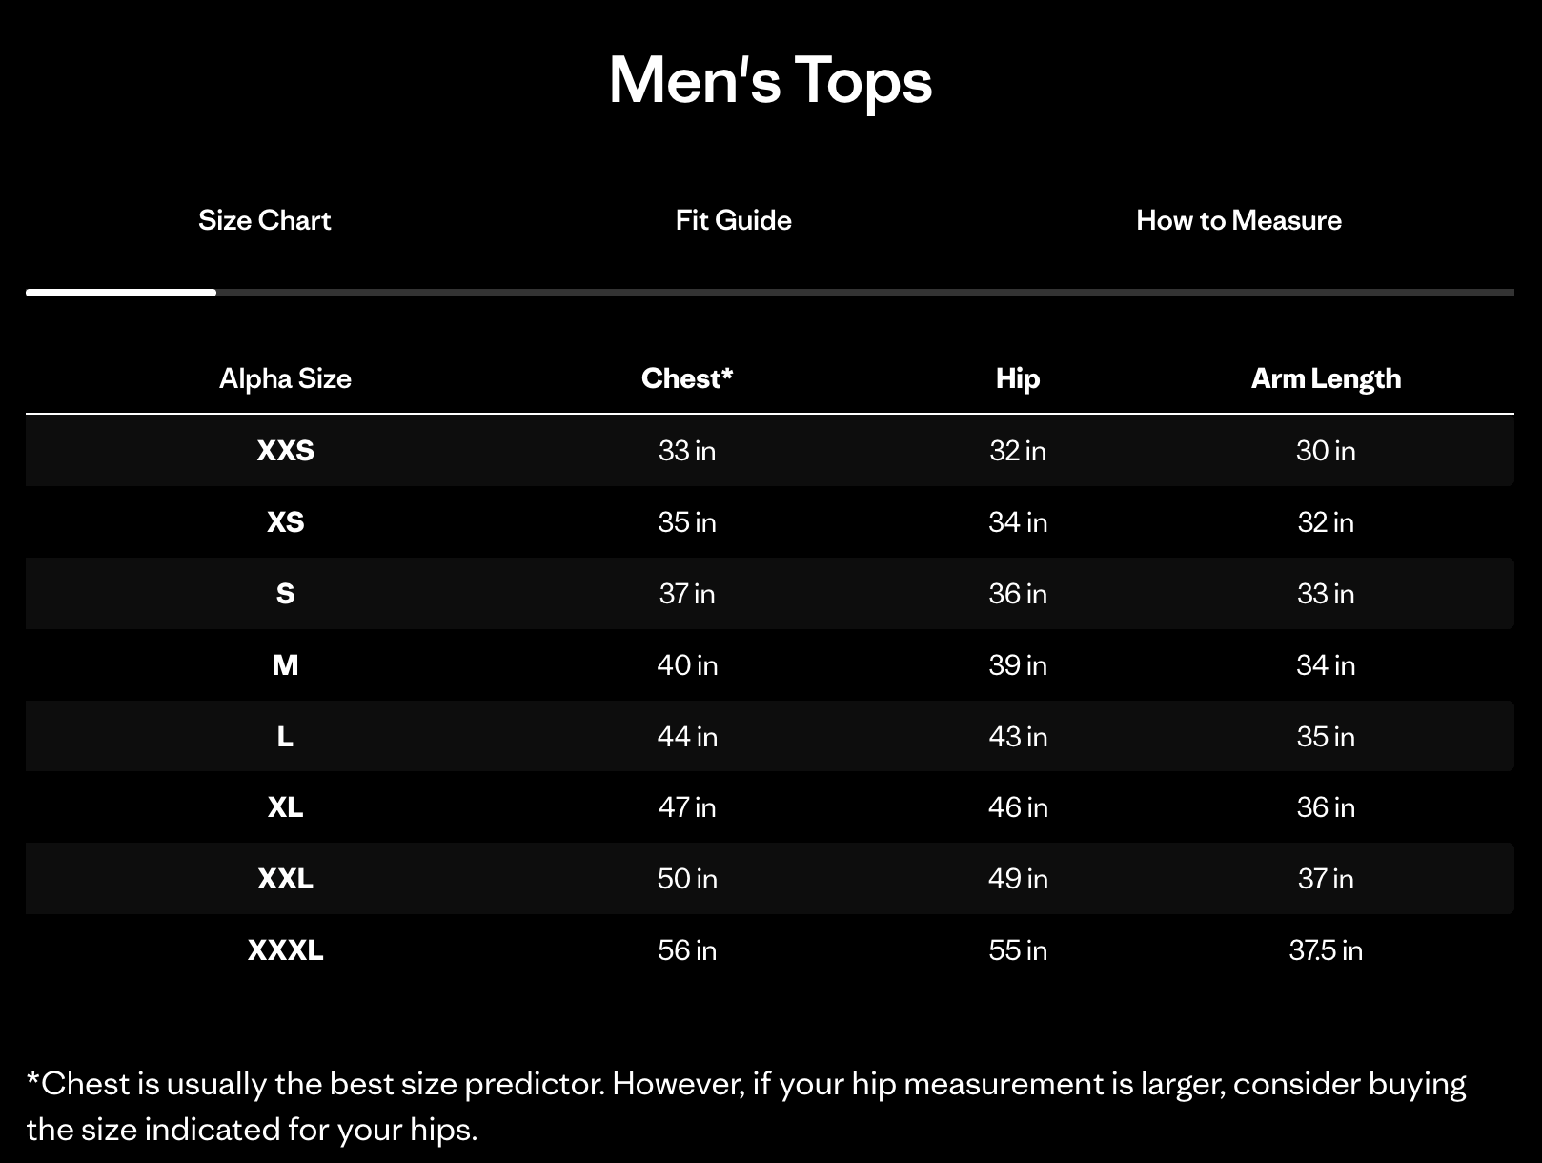Viewport: 1542px width, 1163px height.
Task: Click the 56 in chest measurement cell
Action: (x=687, y=950)
